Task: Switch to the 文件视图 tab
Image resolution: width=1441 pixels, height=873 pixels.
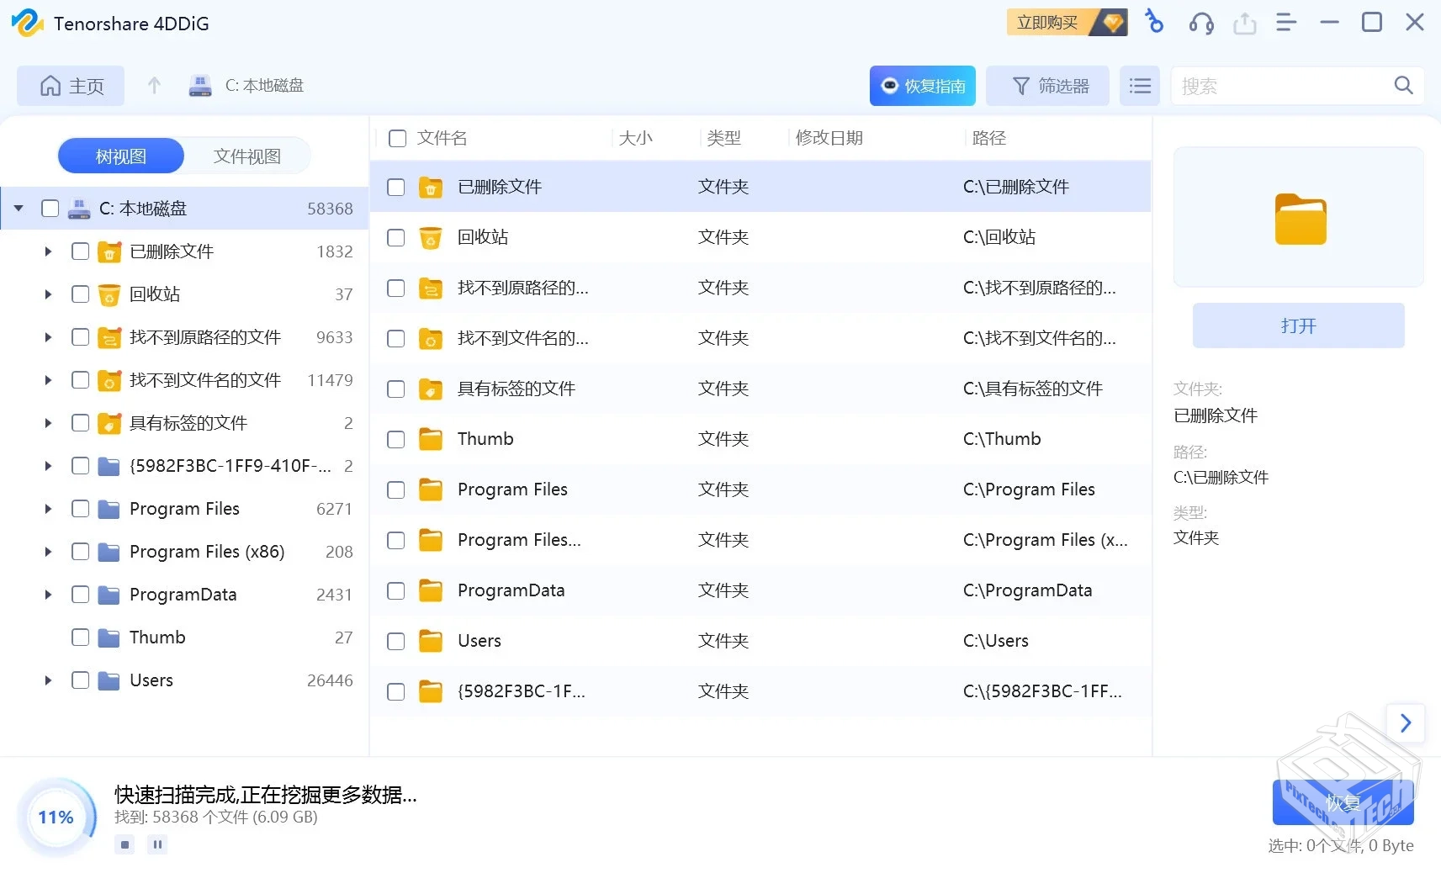Action: [246, 156]
